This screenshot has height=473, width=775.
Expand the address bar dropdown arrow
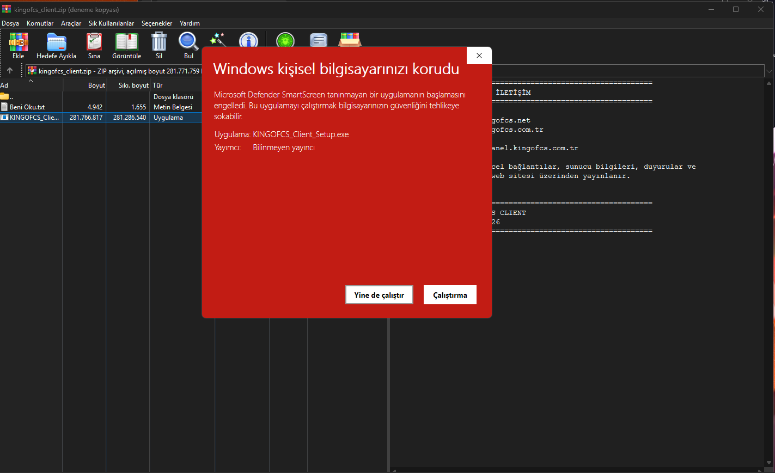769,71
